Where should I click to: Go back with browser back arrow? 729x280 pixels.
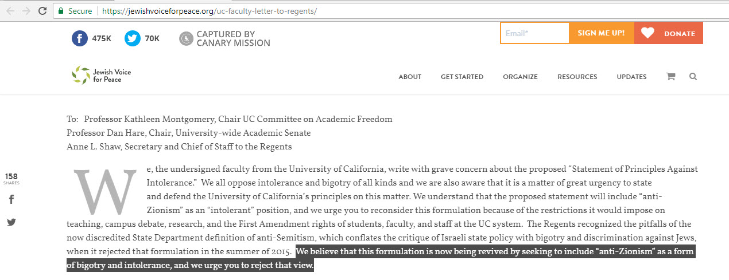coord(10,11)
